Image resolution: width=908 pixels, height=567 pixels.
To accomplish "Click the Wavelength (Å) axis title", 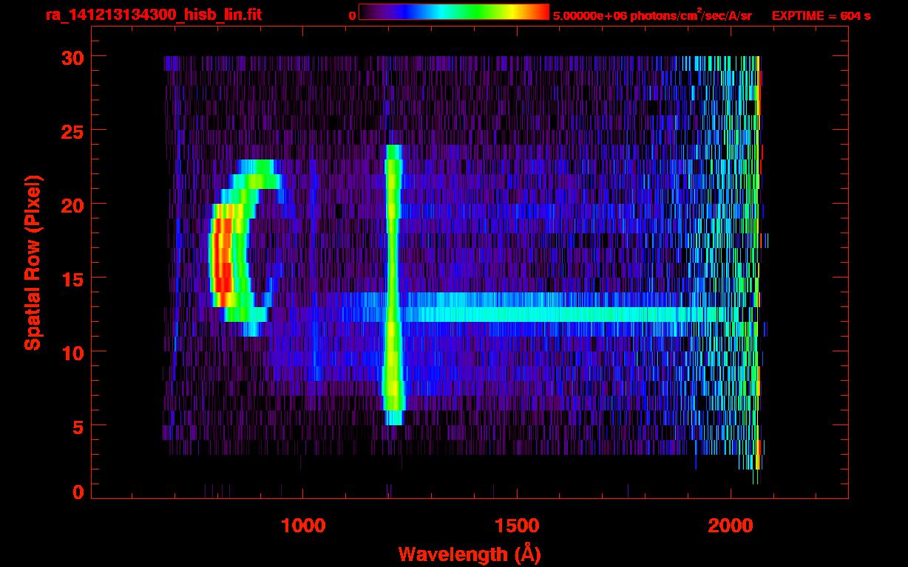I will [469, 553].
